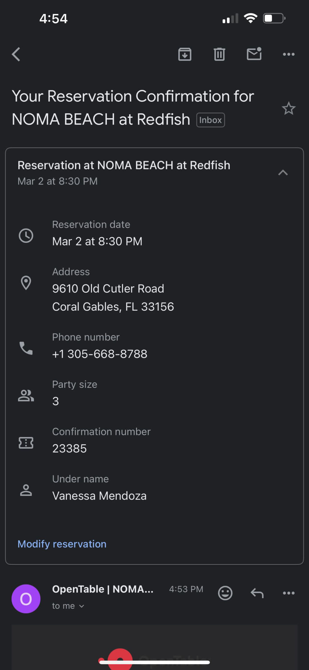Add an emoji reaction to message
The image size is (309, 670).
[225, 593]
